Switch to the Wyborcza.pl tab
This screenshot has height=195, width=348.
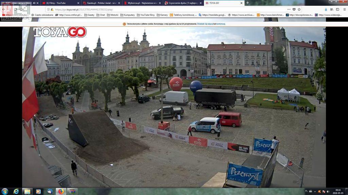tap(142, 3)
